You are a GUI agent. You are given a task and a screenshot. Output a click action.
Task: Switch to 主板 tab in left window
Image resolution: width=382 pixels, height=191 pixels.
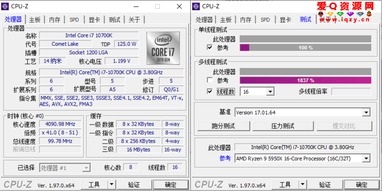[35, 20]
